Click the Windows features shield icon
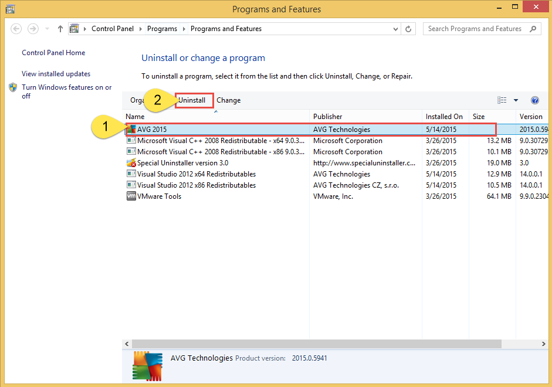 click(13, 87)
